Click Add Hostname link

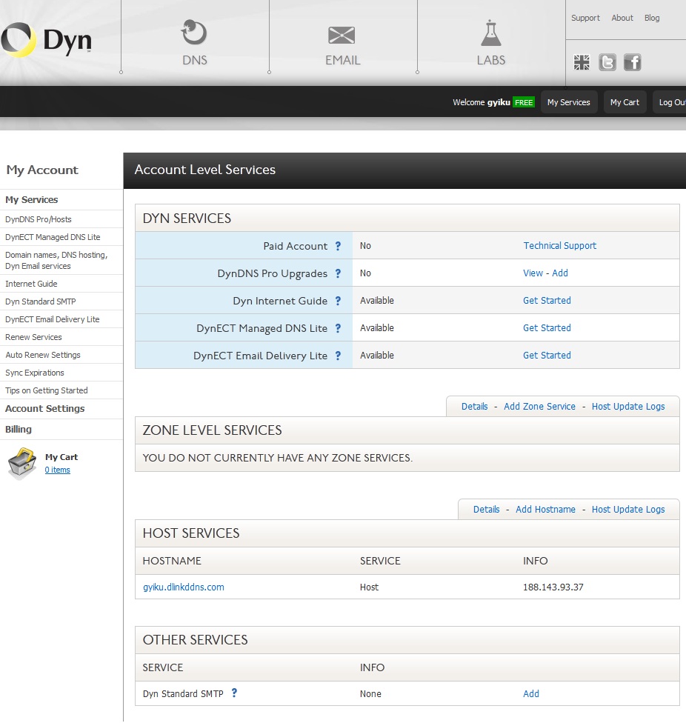coord(545,509)
